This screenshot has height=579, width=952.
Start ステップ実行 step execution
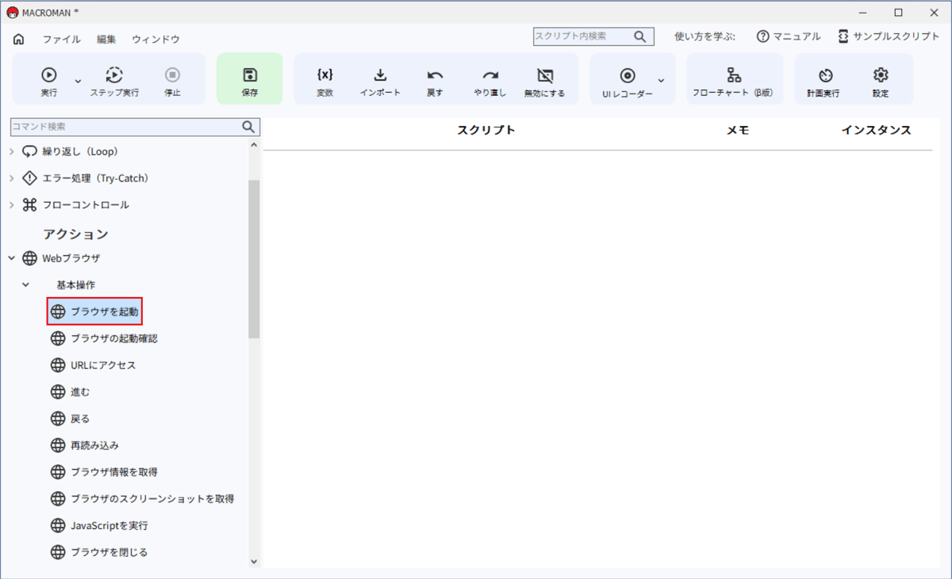pos(114,75)
